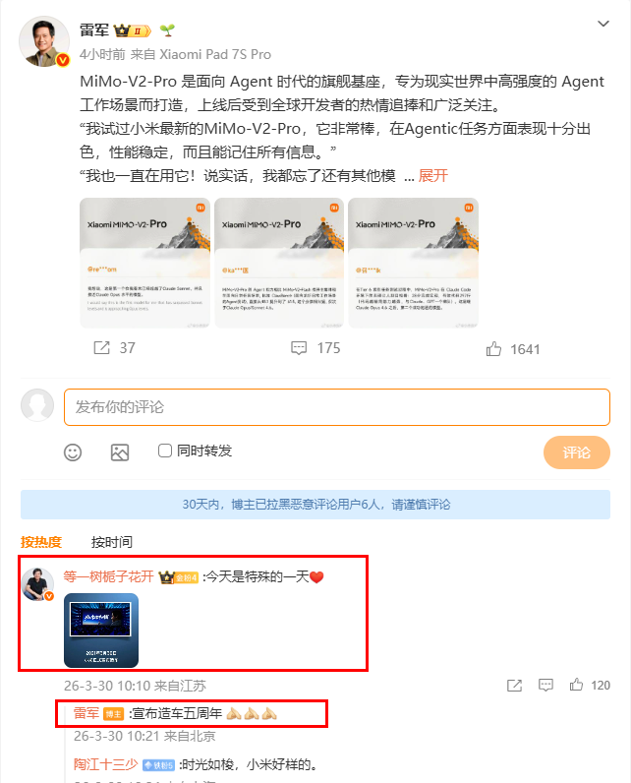The width and height of the screenshot is (631, 783).
Task: Sort comments by 按时间
Action: pyautogui.click(x=112, y=542)
